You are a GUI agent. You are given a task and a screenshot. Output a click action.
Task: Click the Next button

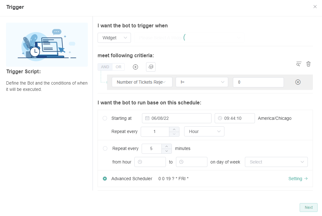[x=308, y=208]
